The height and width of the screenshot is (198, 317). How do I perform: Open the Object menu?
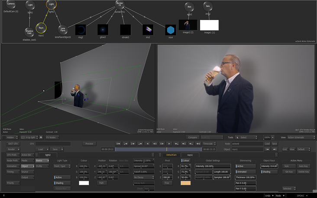tap(27, 166)
